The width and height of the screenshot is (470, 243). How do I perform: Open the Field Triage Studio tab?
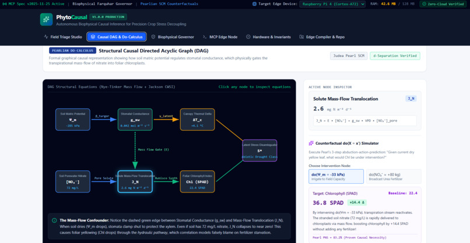63,37
